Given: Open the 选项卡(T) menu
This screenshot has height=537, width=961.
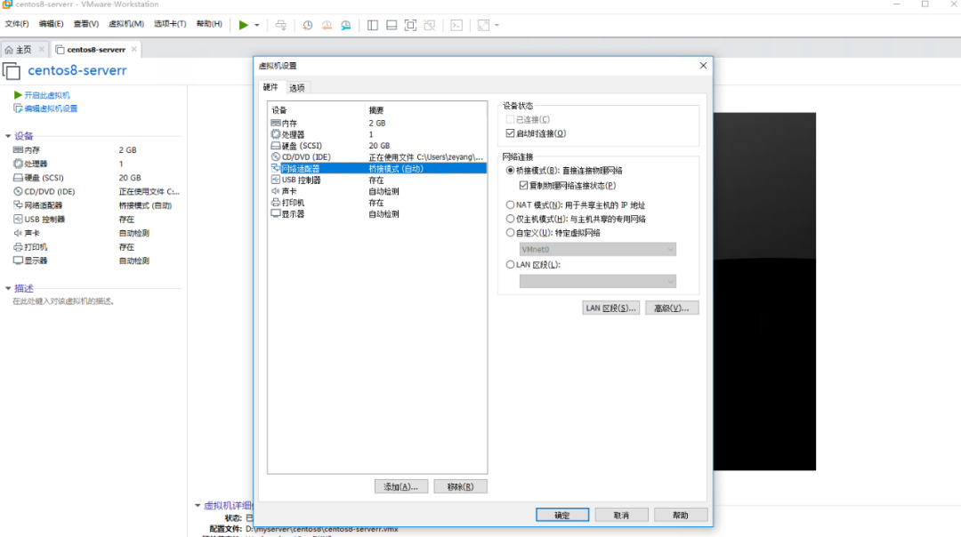Looking at the screenshot, I should coord(170,24).
